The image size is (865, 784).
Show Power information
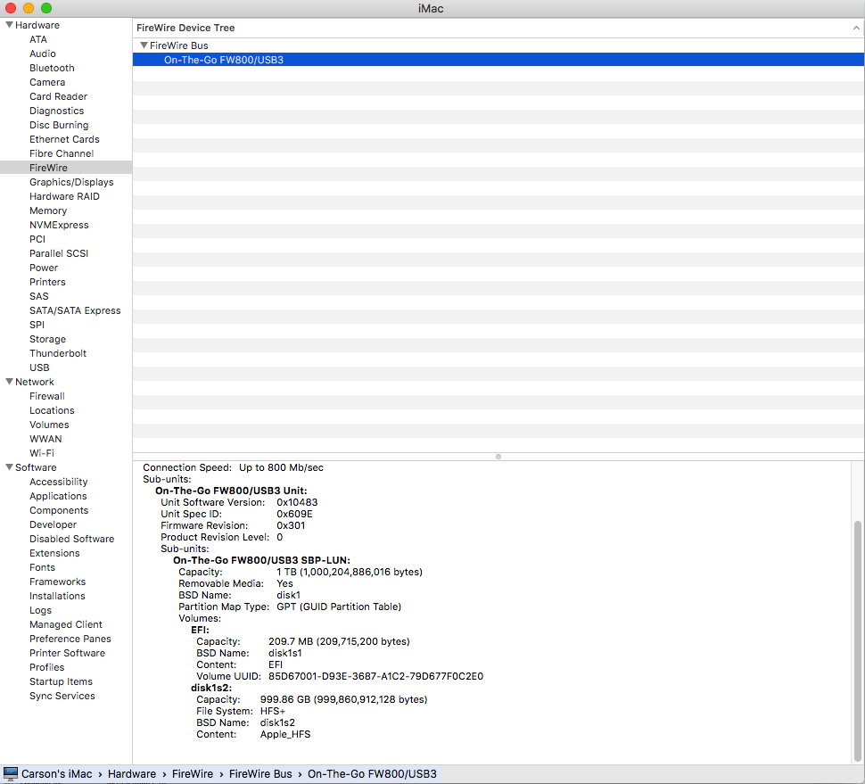44,268
